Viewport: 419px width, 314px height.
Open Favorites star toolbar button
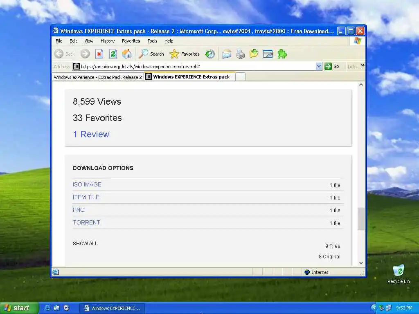pyautogui.click(x=185, y=54)
